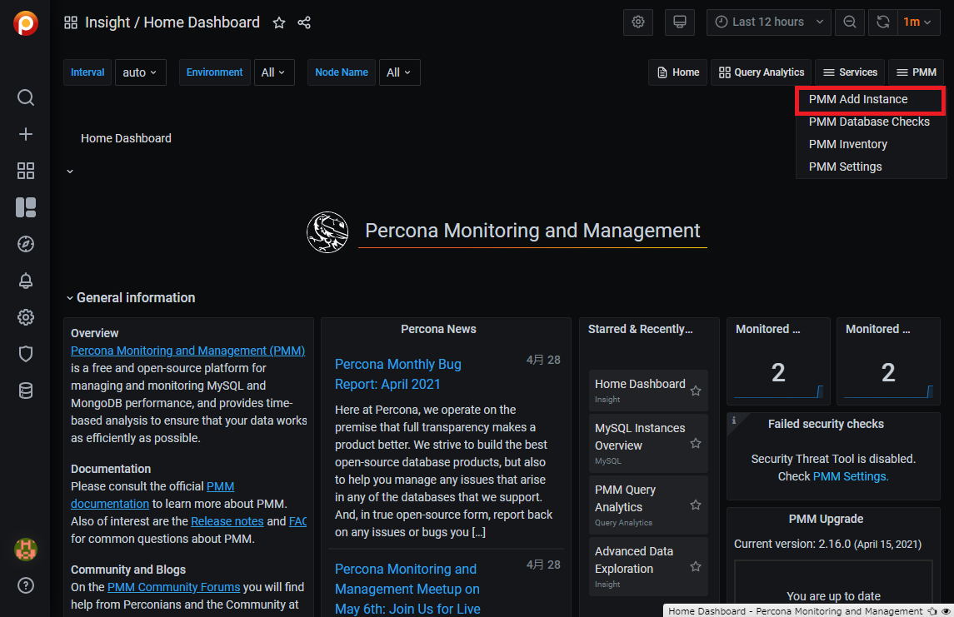Click the Create plus icon in sidebar
The width and height of the screenshot is (954, 617).
tap(26, 134)
